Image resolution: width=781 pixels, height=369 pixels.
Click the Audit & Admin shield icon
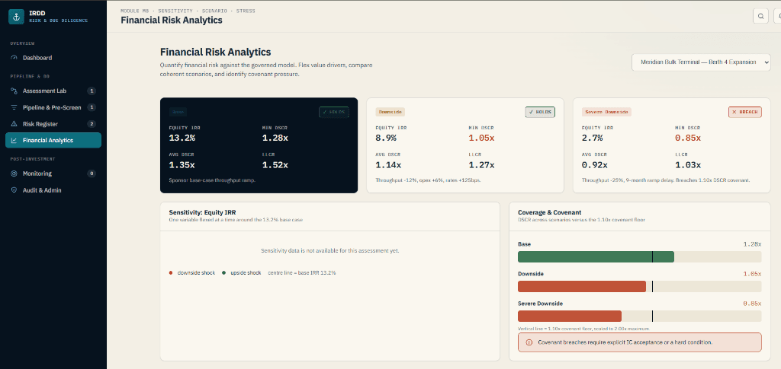[x=14, y=190]
